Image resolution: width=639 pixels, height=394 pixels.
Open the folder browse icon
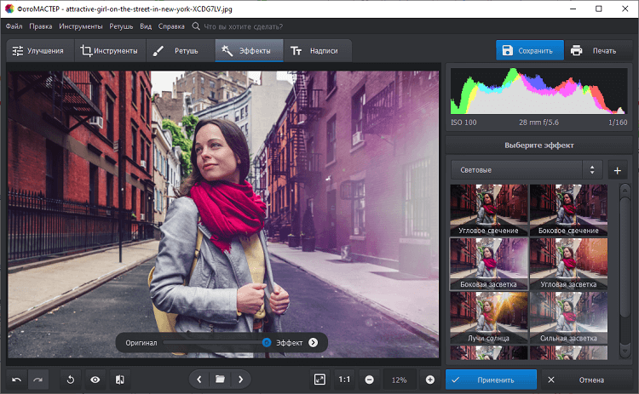tap(220, 380)
